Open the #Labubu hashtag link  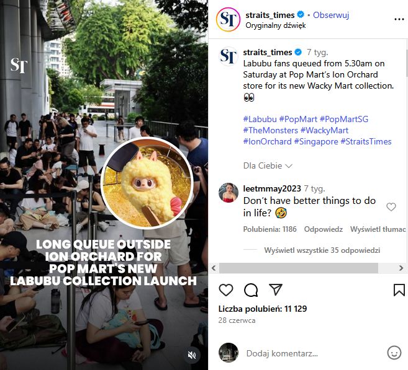(260, 119)
